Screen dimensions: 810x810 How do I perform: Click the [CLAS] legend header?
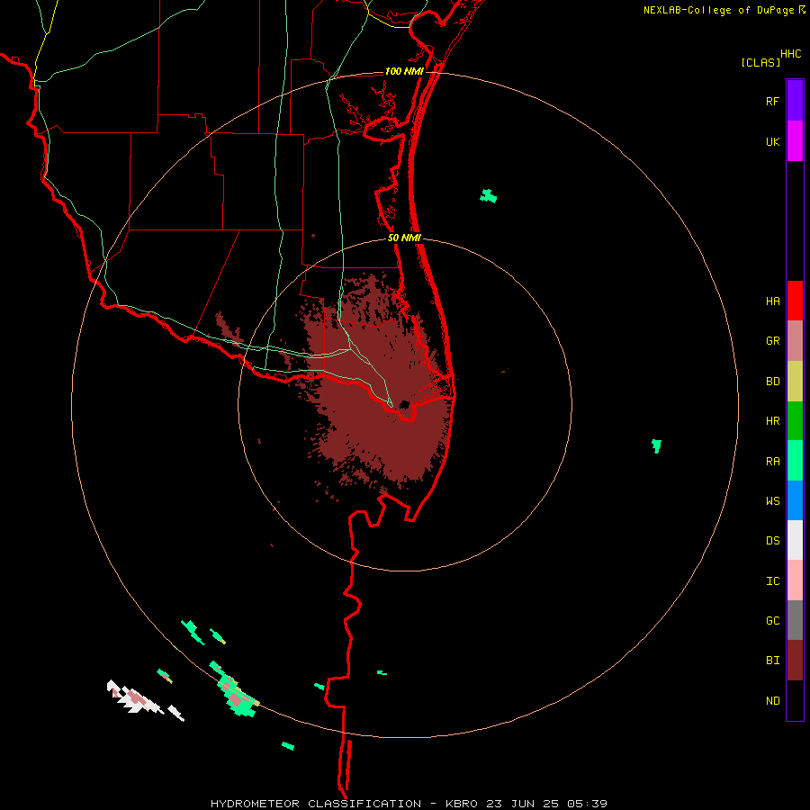click(x=760, y=62)
